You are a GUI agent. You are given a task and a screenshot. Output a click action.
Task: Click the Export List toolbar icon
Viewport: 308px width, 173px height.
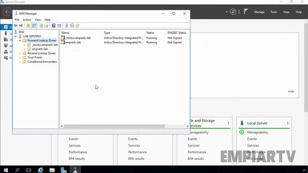point(46,25)
